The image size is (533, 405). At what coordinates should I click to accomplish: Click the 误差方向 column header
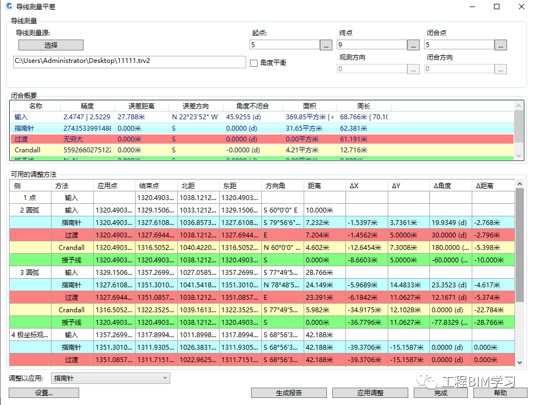196,106
